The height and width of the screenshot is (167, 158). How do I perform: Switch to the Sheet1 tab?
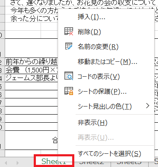tap(54, 161)
